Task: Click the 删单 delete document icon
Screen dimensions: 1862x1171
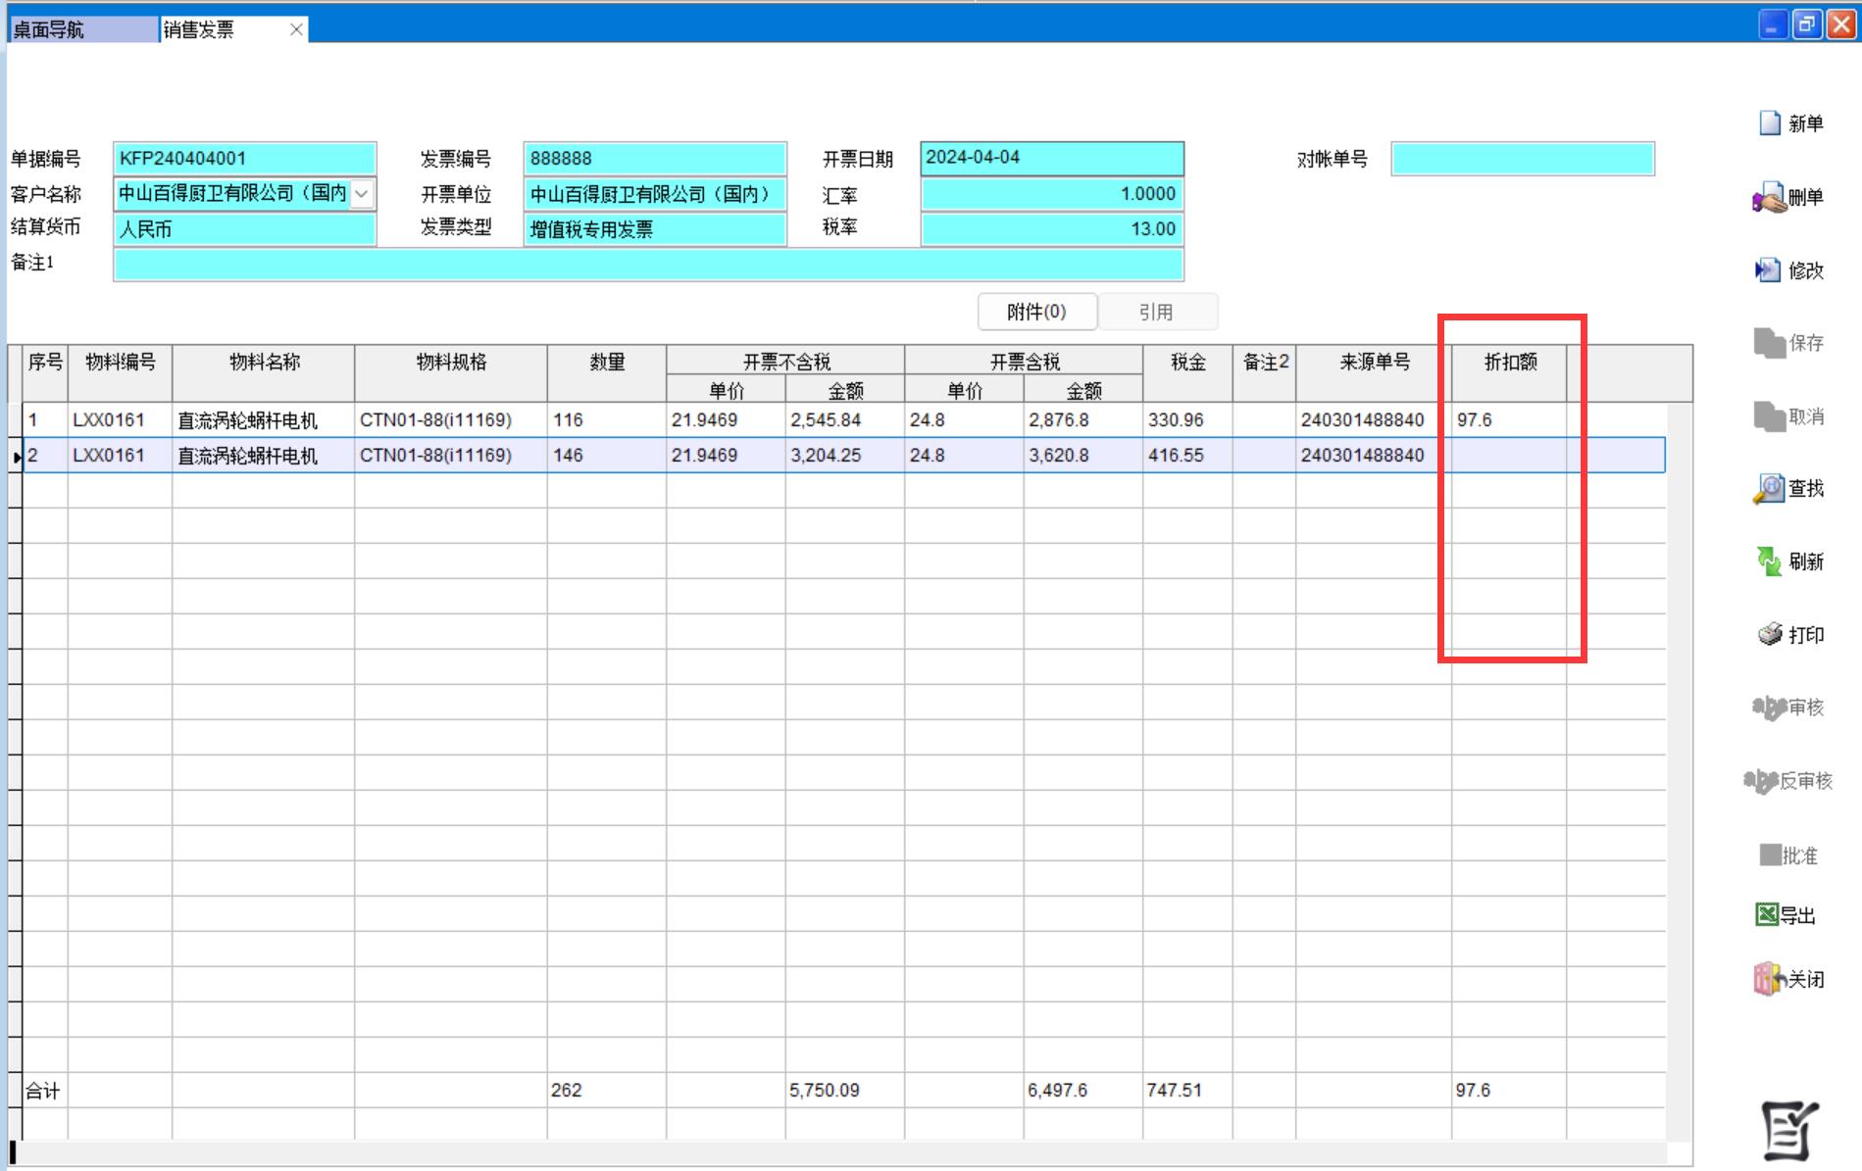Action: [1769, 198]
